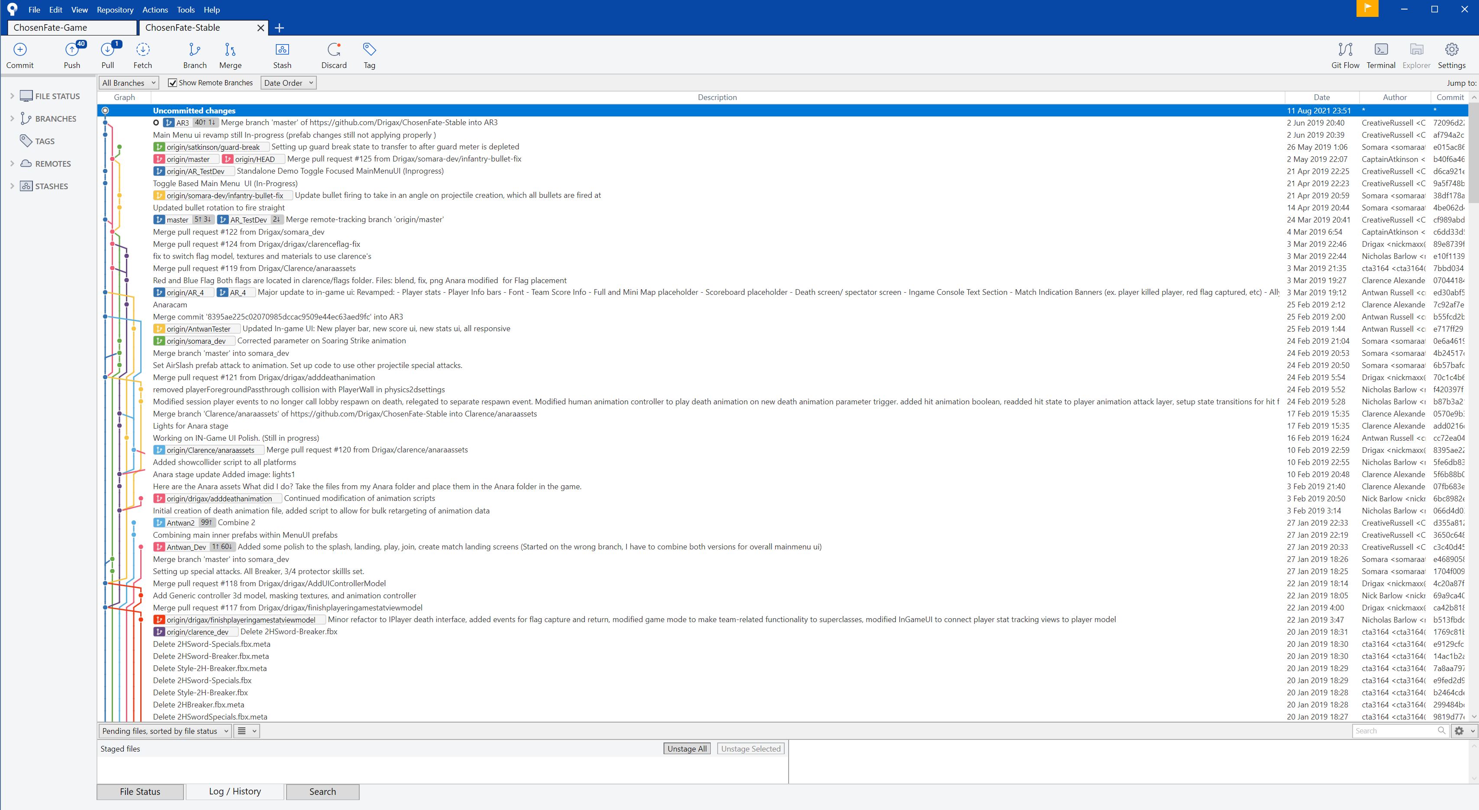
Task: Open the Actions menu
Action: tap(155, 10)
